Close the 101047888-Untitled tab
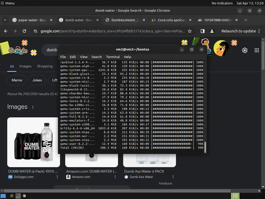Screen dimensions: 265x199 pos(237,20)
